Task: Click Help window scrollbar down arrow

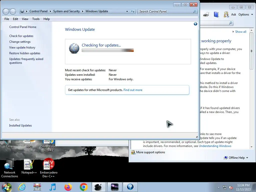Action: pyautogui.click(x=251, y=147)
